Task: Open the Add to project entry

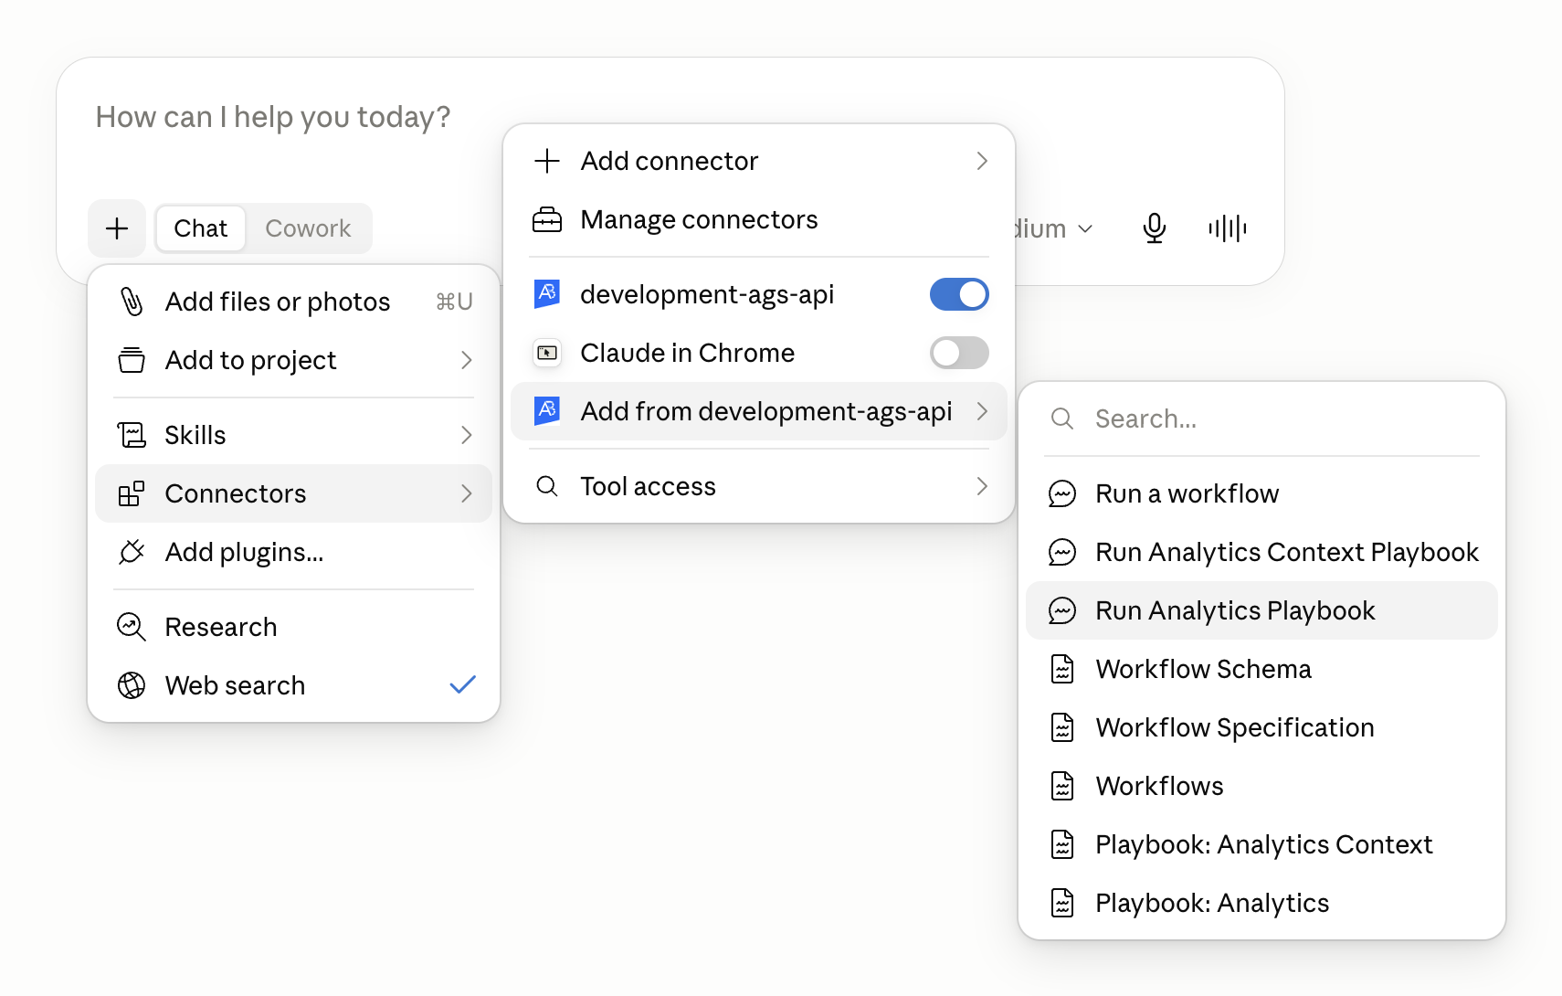Action: click(x=294, y=360)
